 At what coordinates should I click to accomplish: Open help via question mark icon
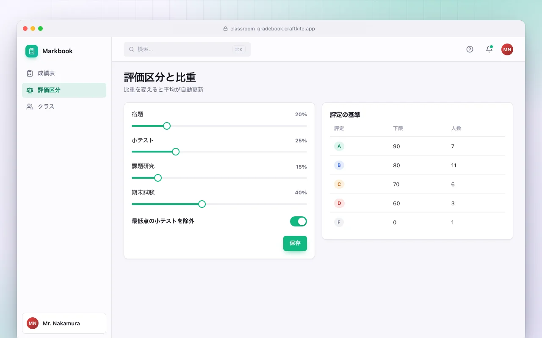(x=470, y=49)
